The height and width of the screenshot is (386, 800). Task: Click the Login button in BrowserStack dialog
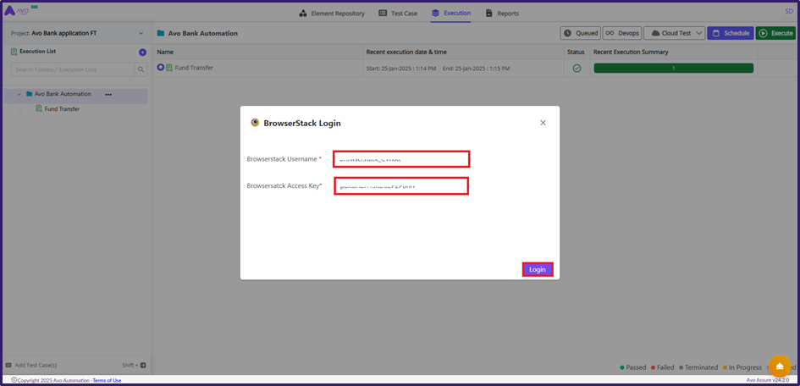click(x=538, y=269)
